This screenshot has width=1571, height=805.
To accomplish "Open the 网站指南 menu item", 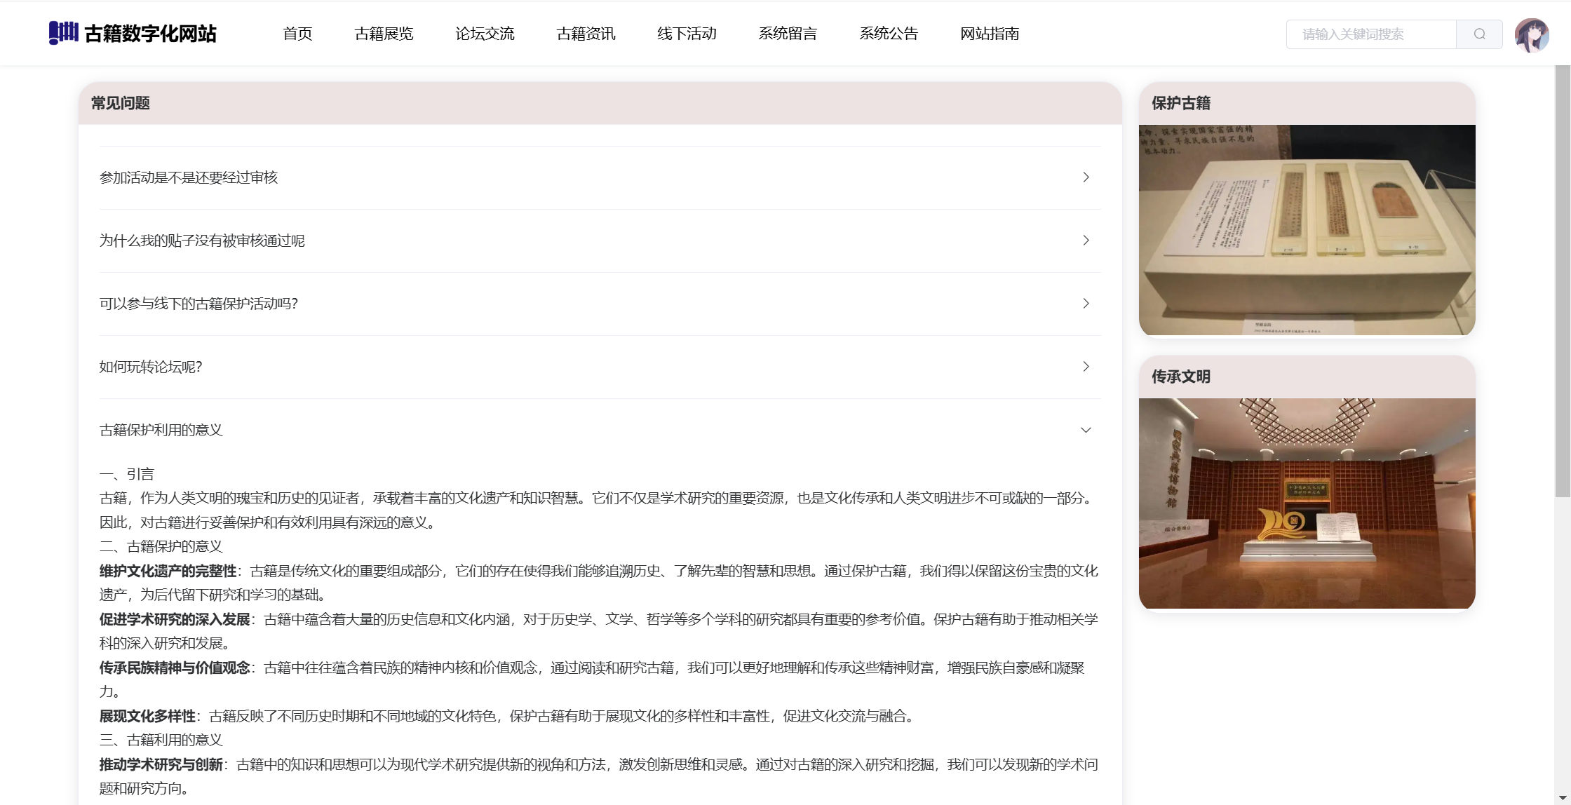I will point(990,34).
